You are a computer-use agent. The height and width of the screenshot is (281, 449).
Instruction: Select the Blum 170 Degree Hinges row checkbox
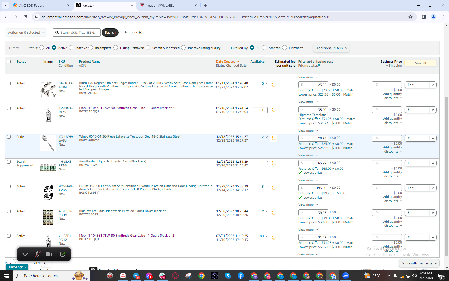(x=9, y=83)
